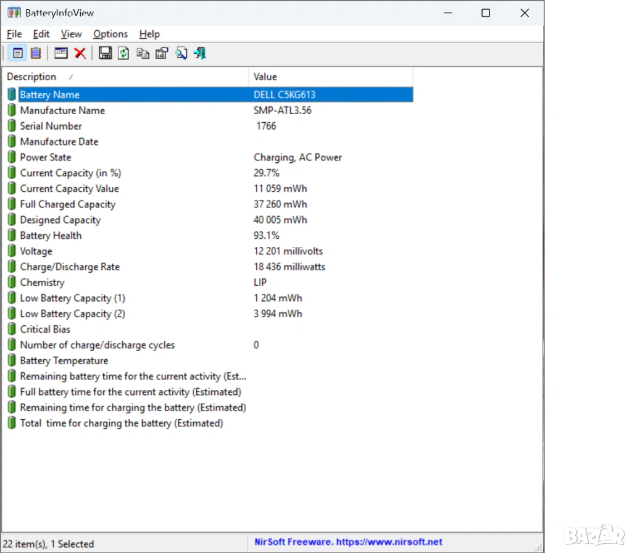
Task: Open the options window icon in toolbar
Action: coord(60,53)
